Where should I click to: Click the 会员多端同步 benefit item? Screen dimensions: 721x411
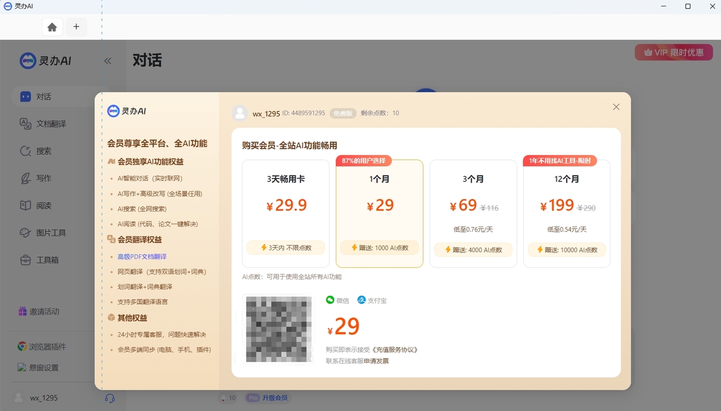[164, 349]
